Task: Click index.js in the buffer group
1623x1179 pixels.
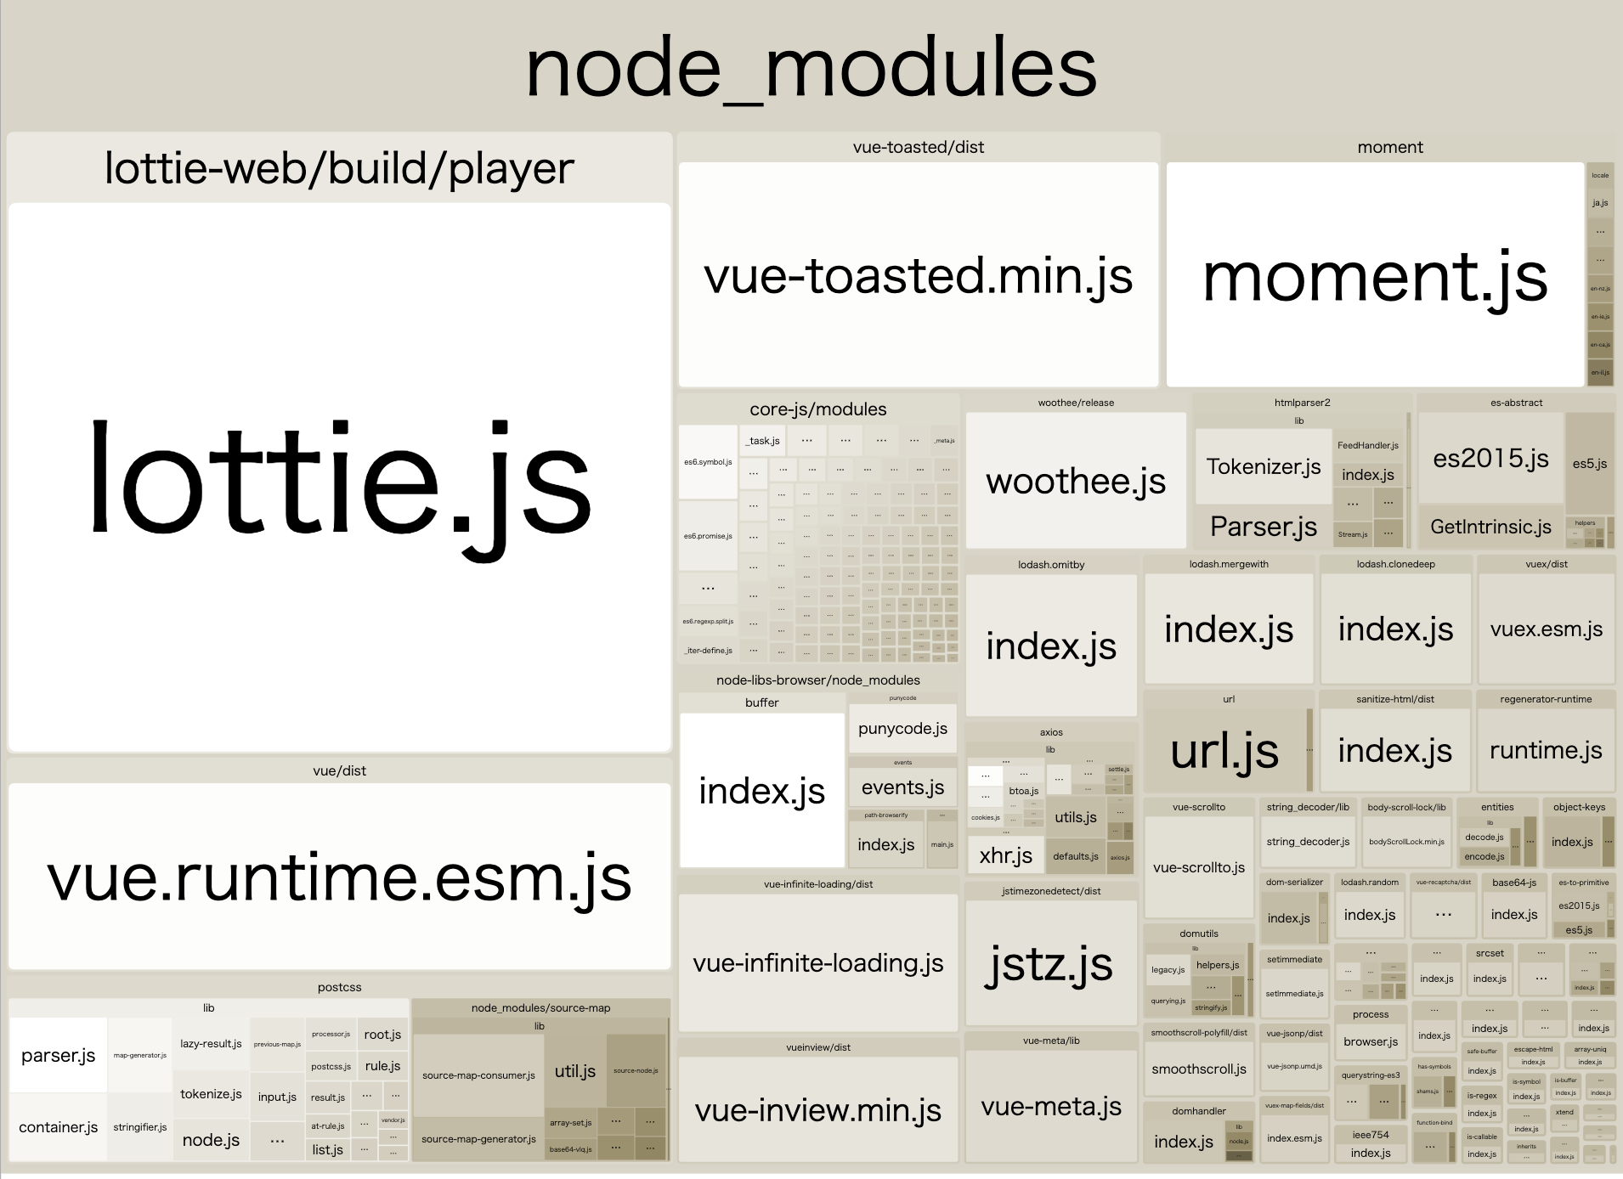Action: 761,791
